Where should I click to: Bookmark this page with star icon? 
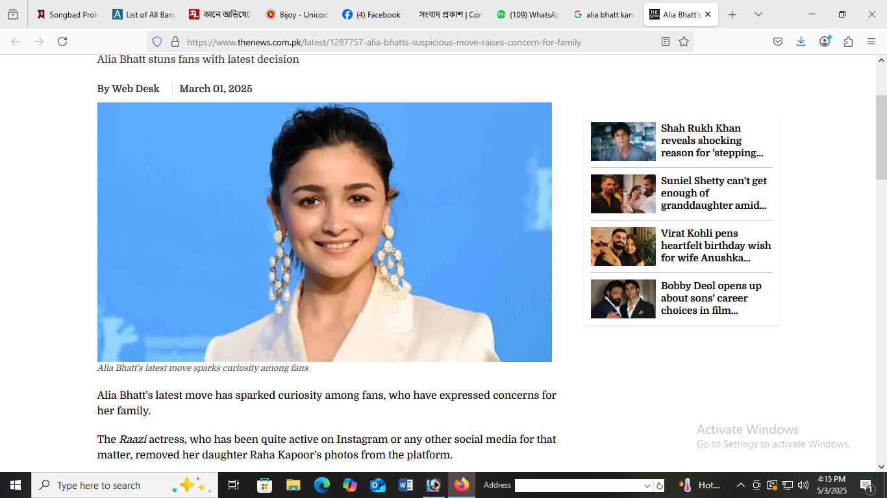(x=684, y=41)
